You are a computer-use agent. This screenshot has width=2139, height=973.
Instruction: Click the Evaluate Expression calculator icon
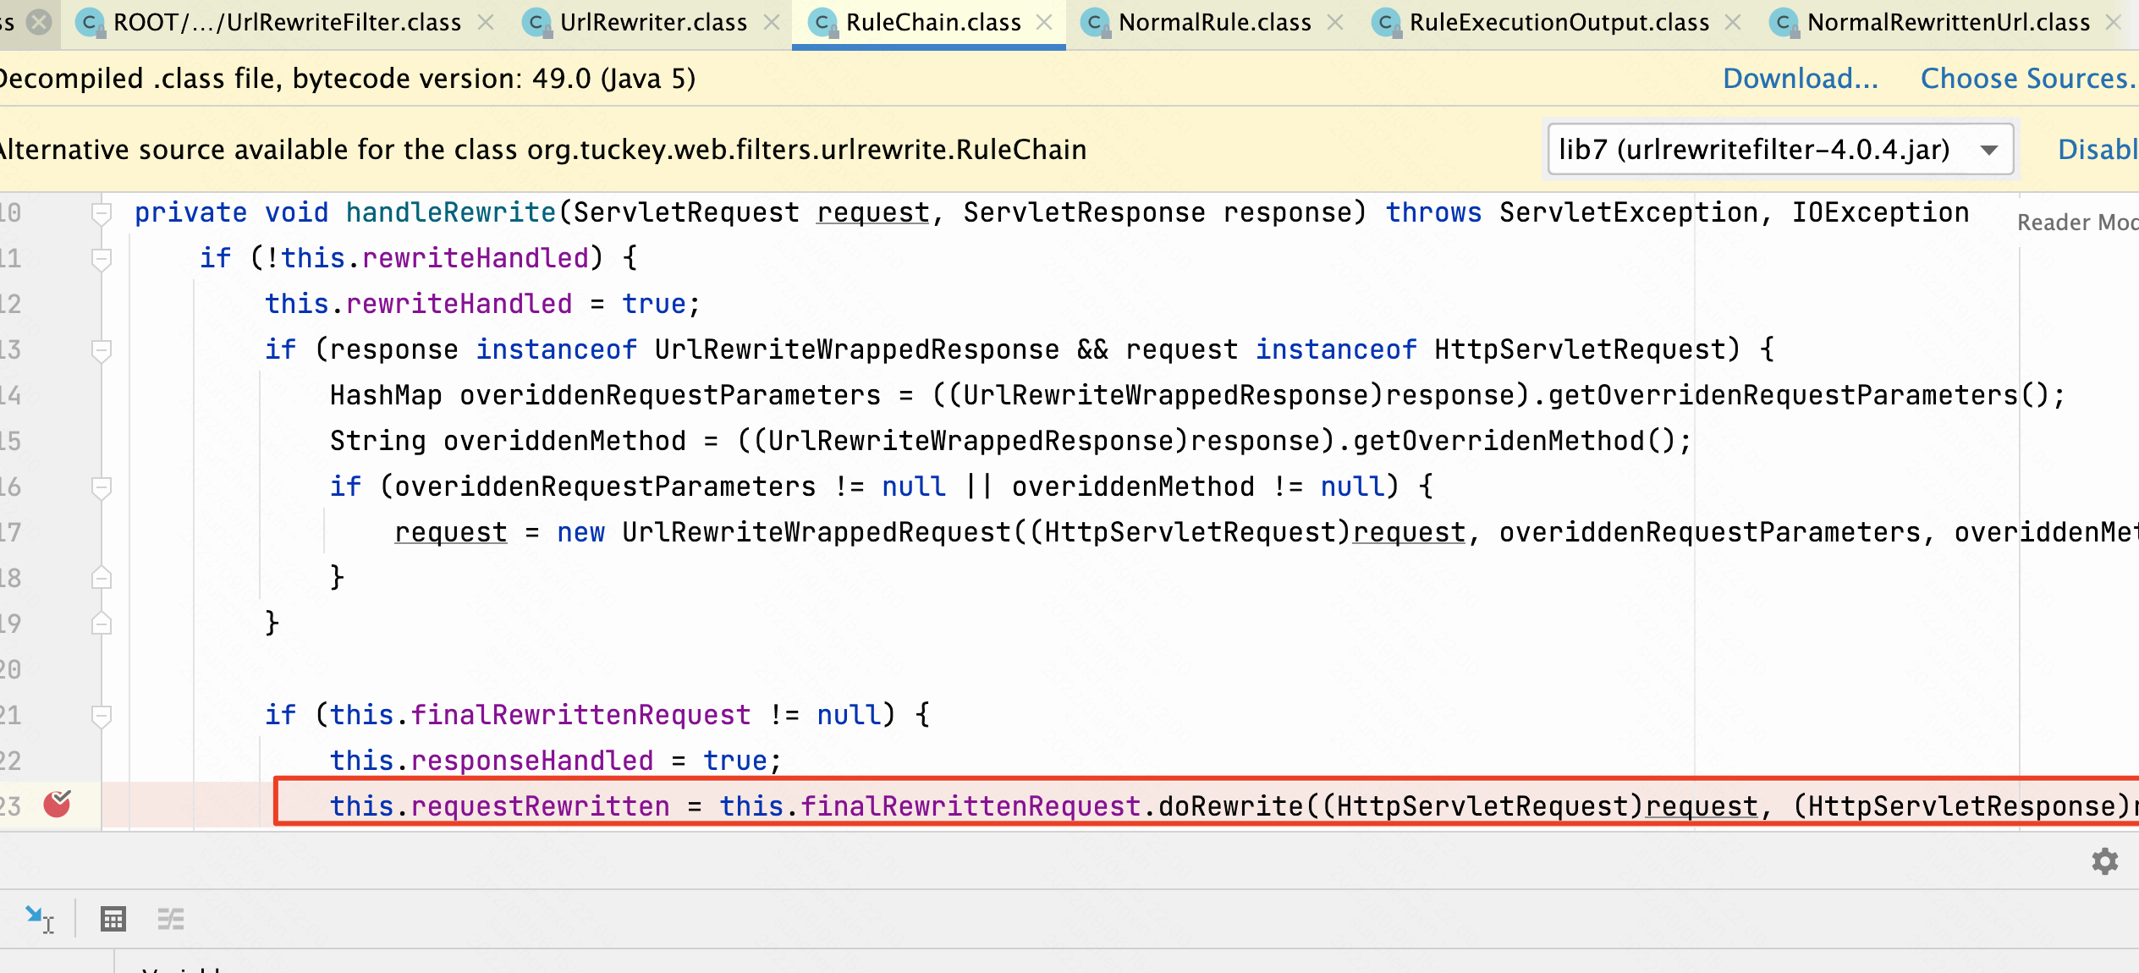tap(113, 919)
